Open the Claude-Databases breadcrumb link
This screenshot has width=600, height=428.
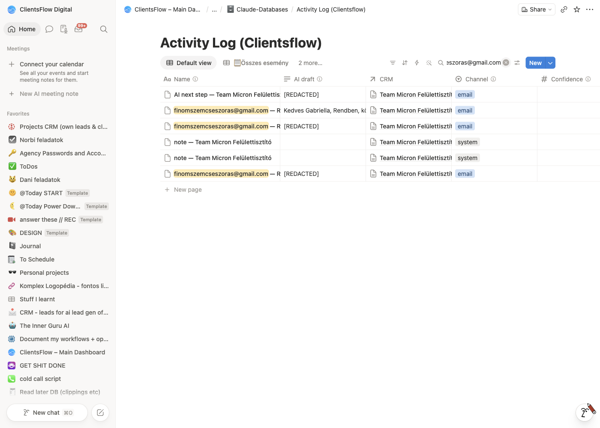258,9
